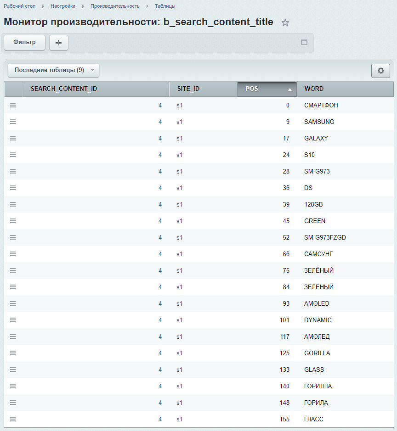The image size is (397, 431).
Task: Open the action menu for the ГЛАСС row
Action: 13,419
